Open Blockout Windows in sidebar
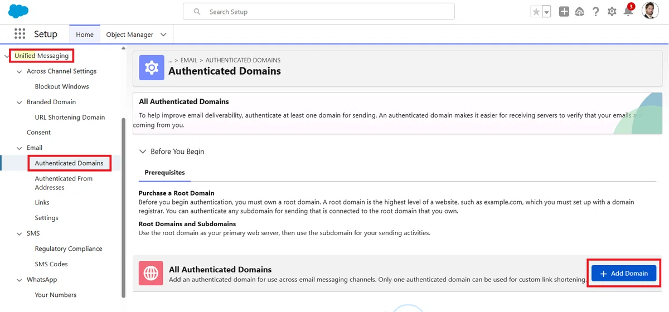 tap(62, 86)
